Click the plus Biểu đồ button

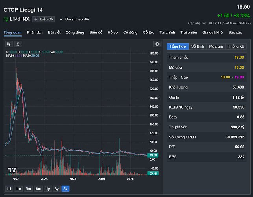point(43,19)
